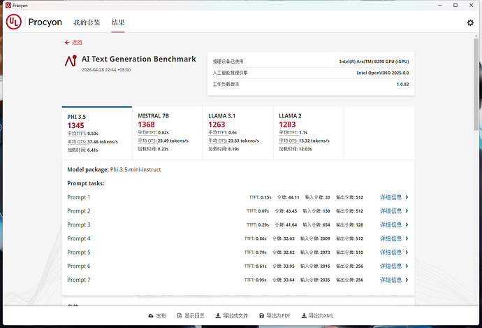Open the settings gear icon
Image resolution: width=482 pixels, height=328 pixels.
pos(470,22)
